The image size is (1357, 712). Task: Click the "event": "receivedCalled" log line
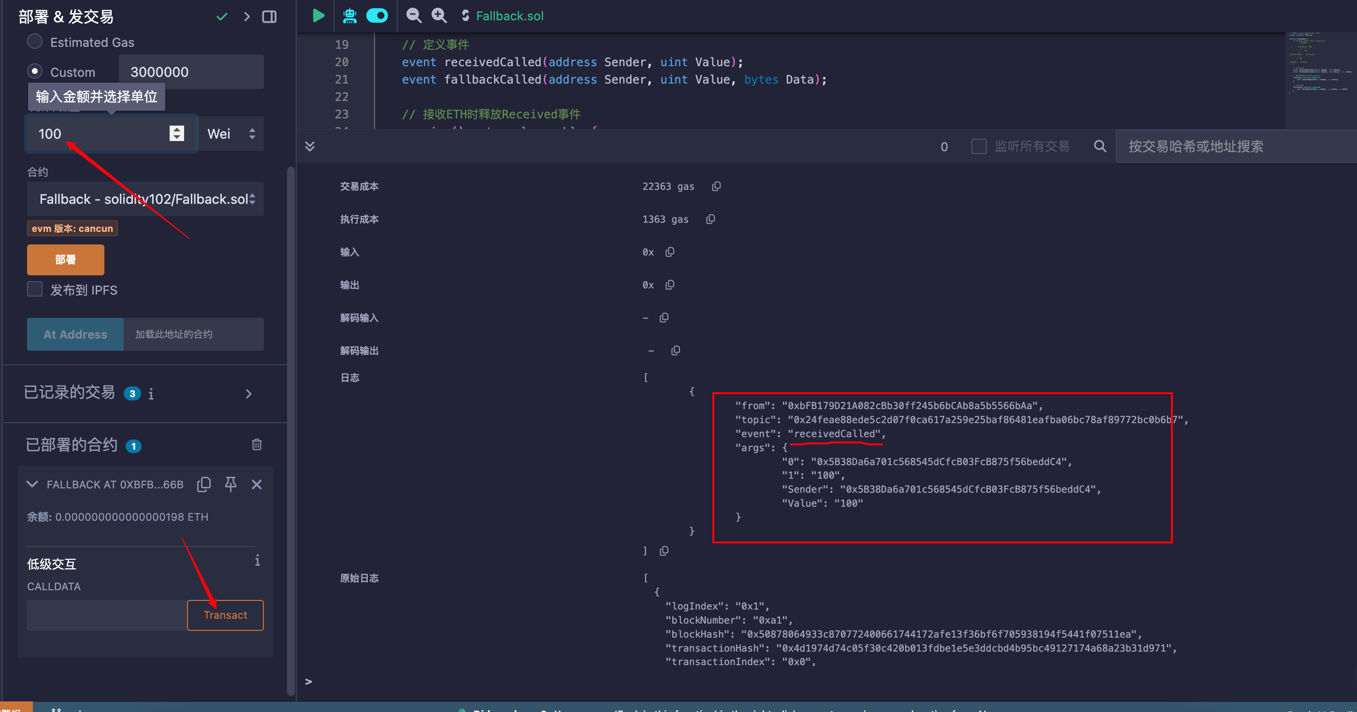coord(811,434)
